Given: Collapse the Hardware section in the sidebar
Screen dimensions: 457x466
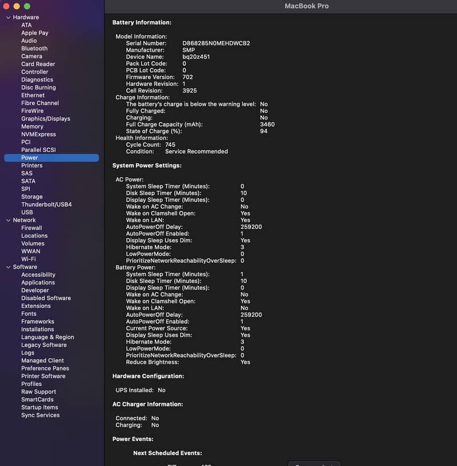Looking at the screenshot, I should pyautogui.click(x=7, y=17).
